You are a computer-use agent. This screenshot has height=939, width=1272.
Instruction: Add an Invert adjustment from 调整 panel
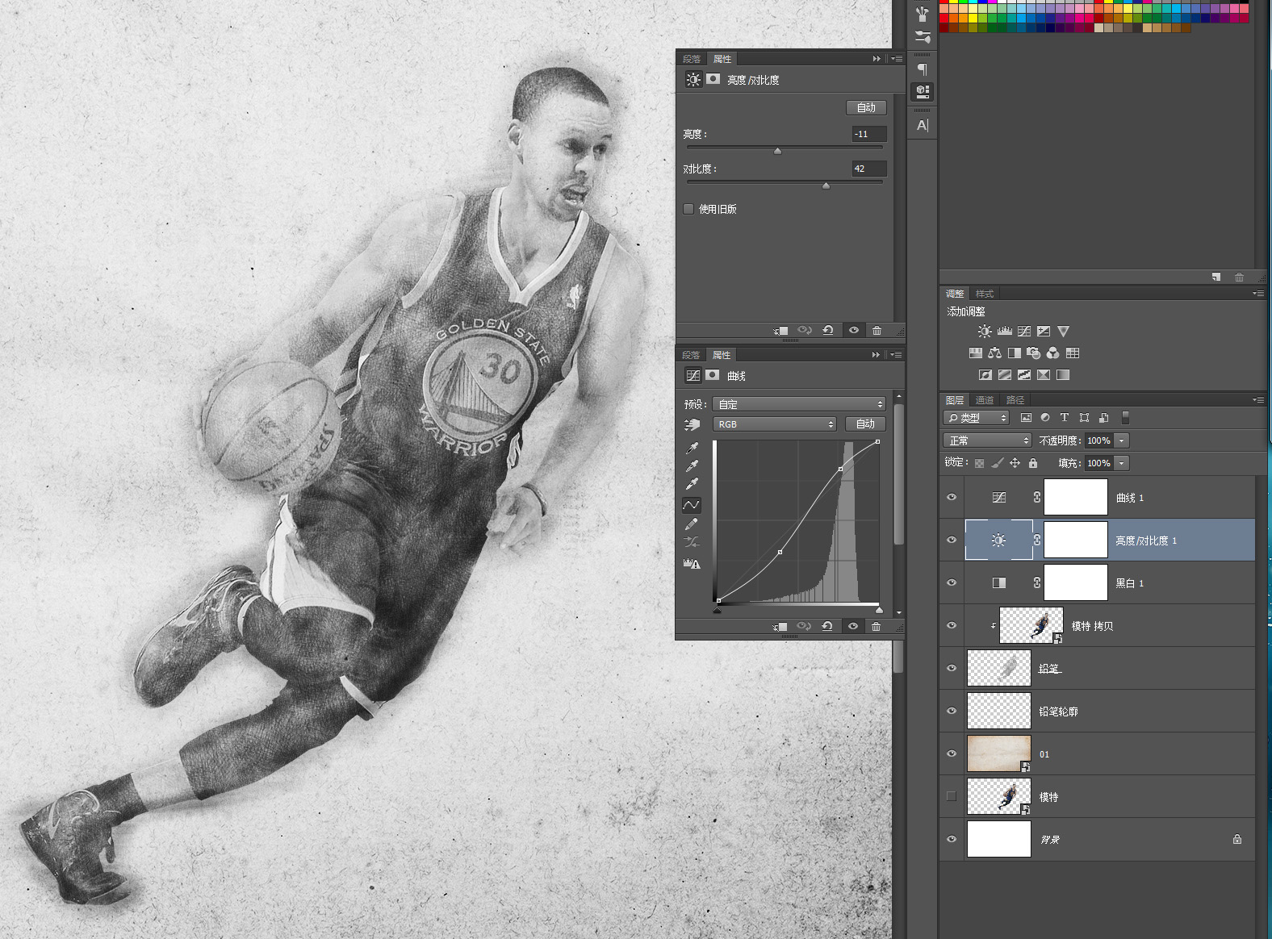(x=985, y=375)
